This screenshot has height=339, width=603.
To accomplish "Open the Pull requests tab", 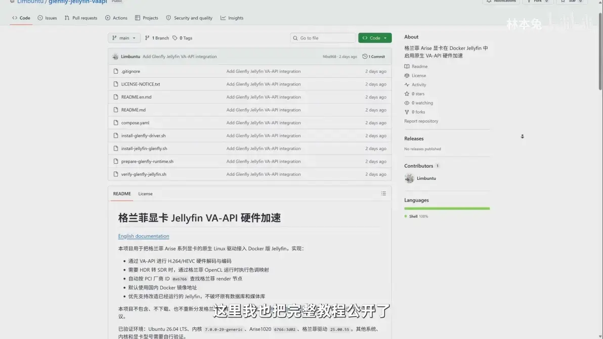I will click(x=81, y=18).
